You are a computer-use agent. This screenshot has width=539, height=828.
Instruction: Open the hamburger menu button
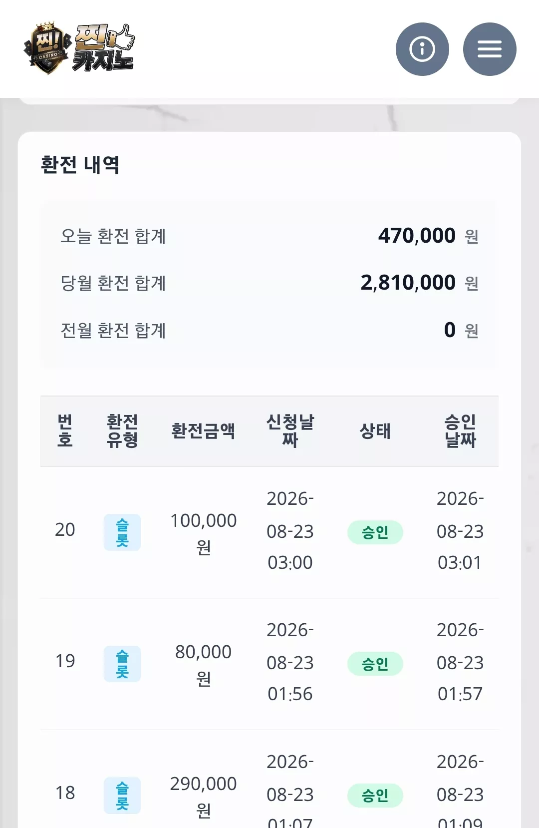(x=490, y=49)
